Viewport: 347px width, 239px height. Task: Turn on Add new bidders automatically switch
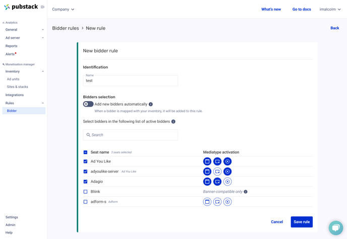[x=88, y=104]
